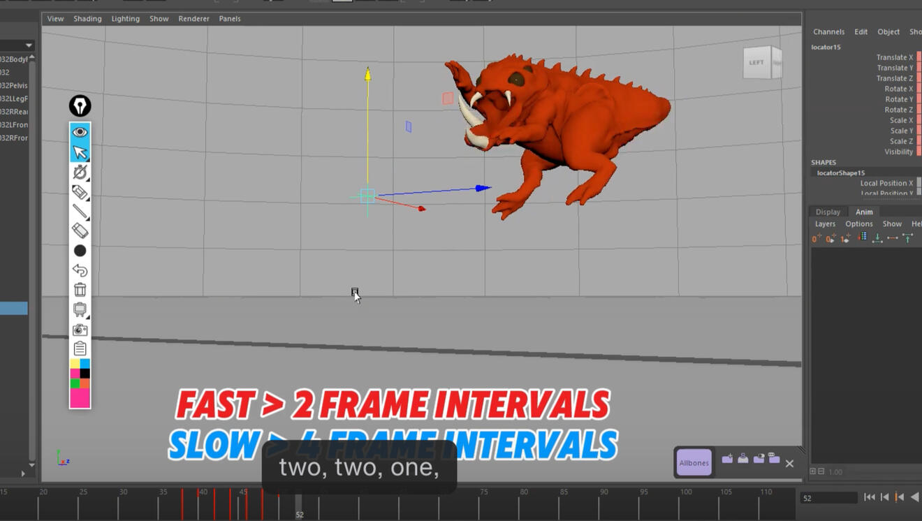Click the black pen nib logo
This screenshot has width=922, height=521.
pyautogui.click(x=80, y=105)
